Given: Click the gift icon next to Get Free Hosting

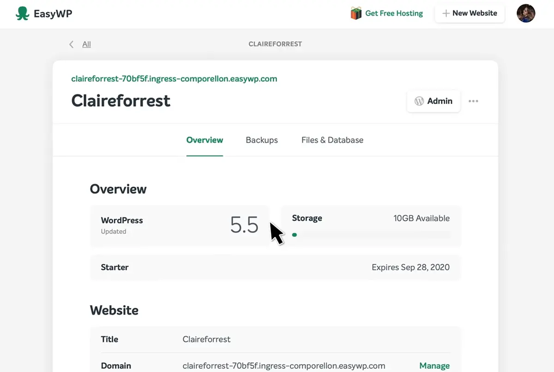Looking at the screenshot, I should click(356, 13).
